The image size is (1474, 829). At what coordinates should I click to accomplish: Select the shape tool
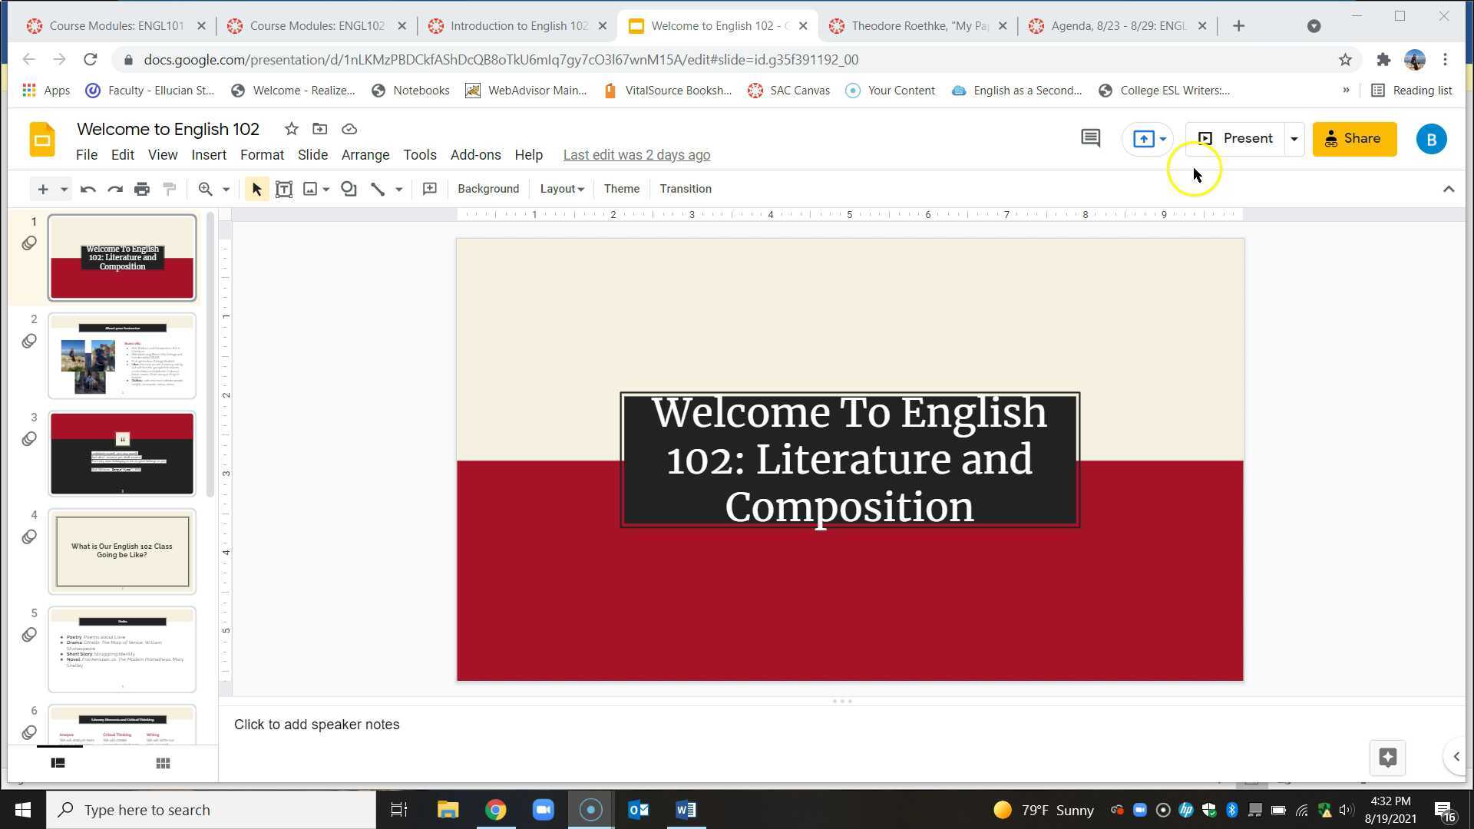pyautogui.click(x=349, y=189)
